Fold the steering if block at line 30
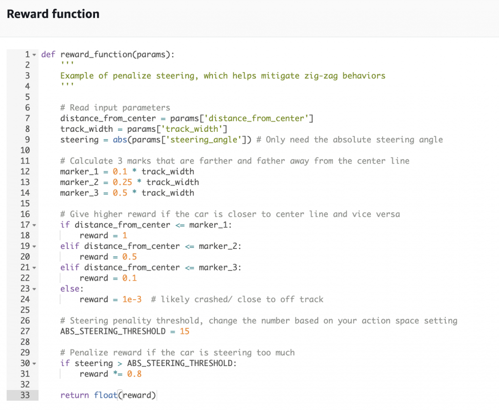 pyautogui.click(x=35, y=364)
